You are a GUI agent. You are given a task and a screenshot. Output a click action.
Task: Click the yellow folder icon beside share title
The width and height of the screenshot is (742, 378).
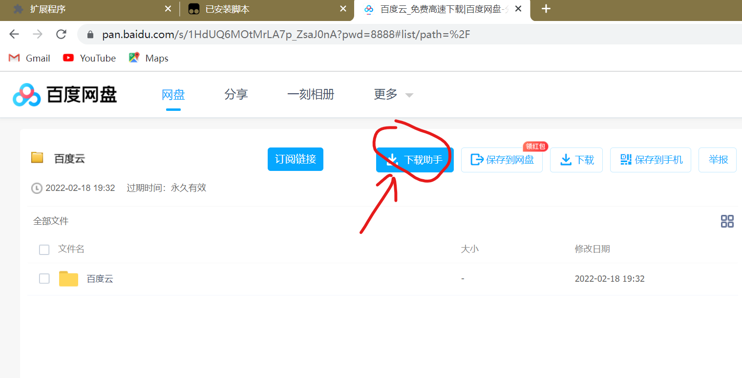click(x=37, y=158)
